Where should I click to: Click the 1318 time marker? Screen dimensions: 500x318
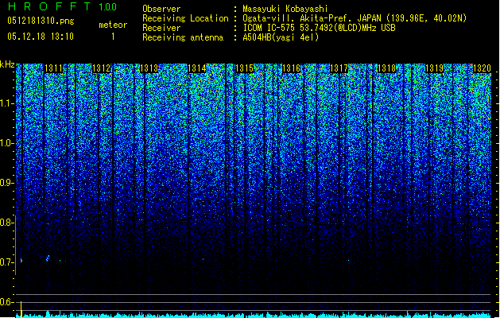[386, 68]
